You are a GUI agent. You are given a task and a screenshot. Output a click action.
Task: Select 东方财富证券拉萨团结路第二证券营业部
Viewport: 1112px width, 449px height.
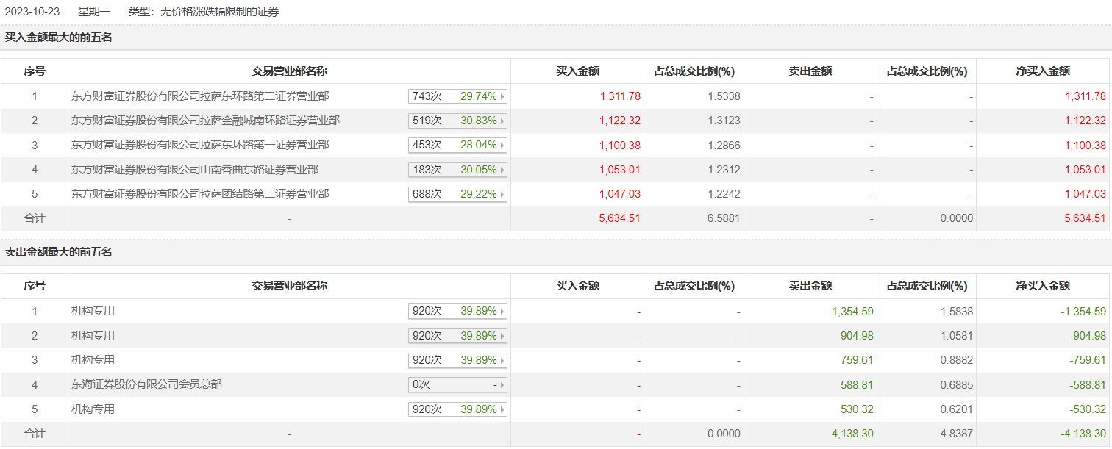coord(200,194)
